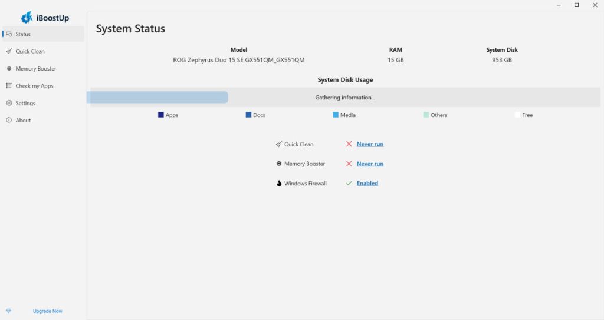The height and width of the screenshot is (320, 604).
Task: Click the Windows Firewall flame icon
Action: (x=278, y=184)
